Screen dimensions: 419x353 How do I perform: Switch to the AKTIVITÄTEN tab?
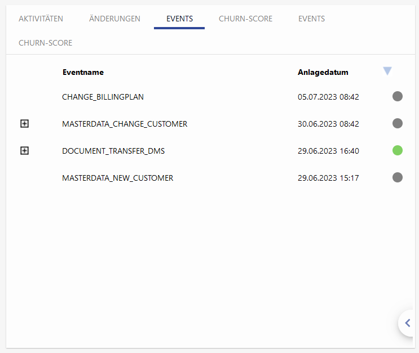(x=41, y=19)
